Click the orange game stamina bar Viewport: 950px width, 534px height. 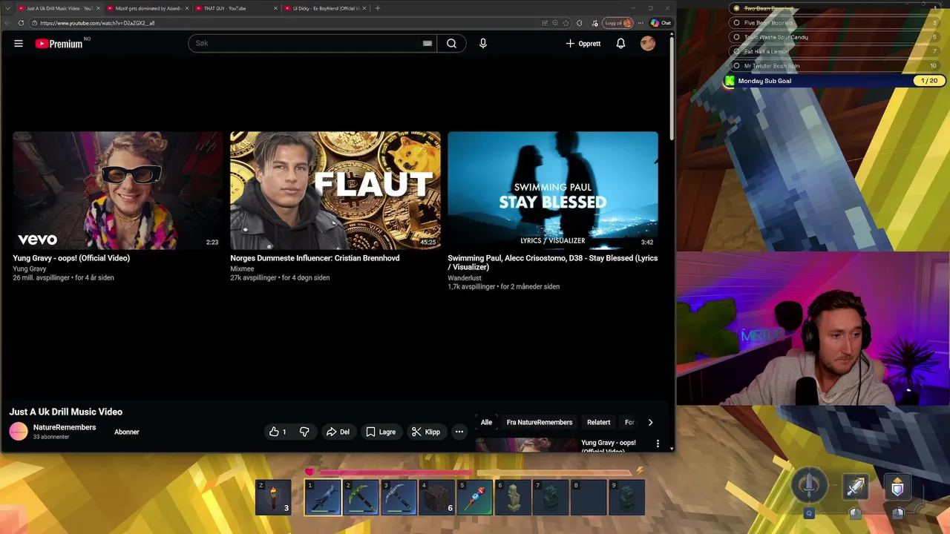coord(554,472)
